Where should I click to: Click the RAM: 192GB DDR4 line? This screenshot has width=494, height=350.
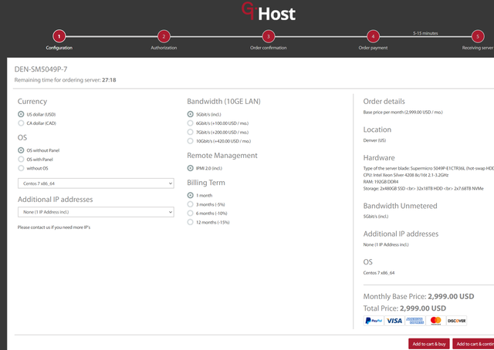(381, 182)
